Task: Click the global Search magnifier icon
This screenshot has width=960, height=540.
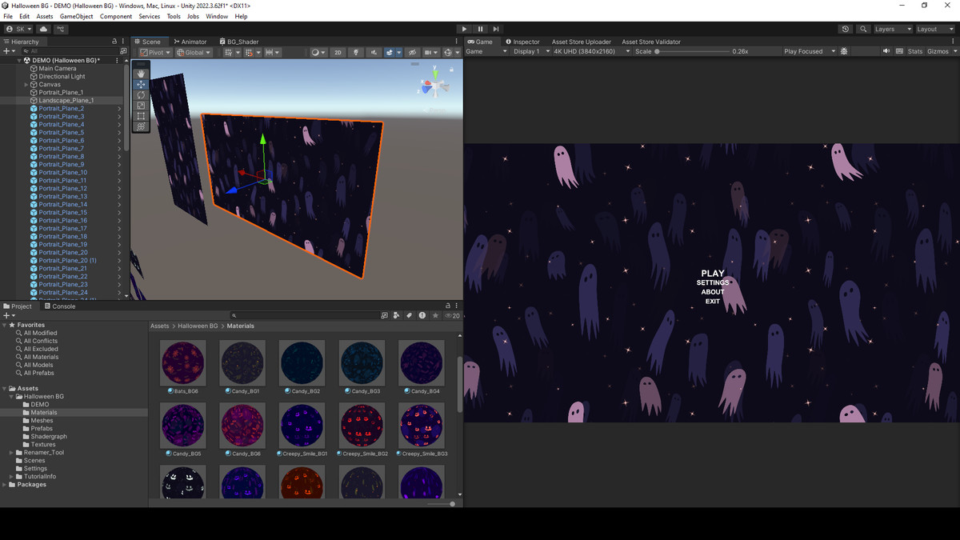Action: click(863, 29)
